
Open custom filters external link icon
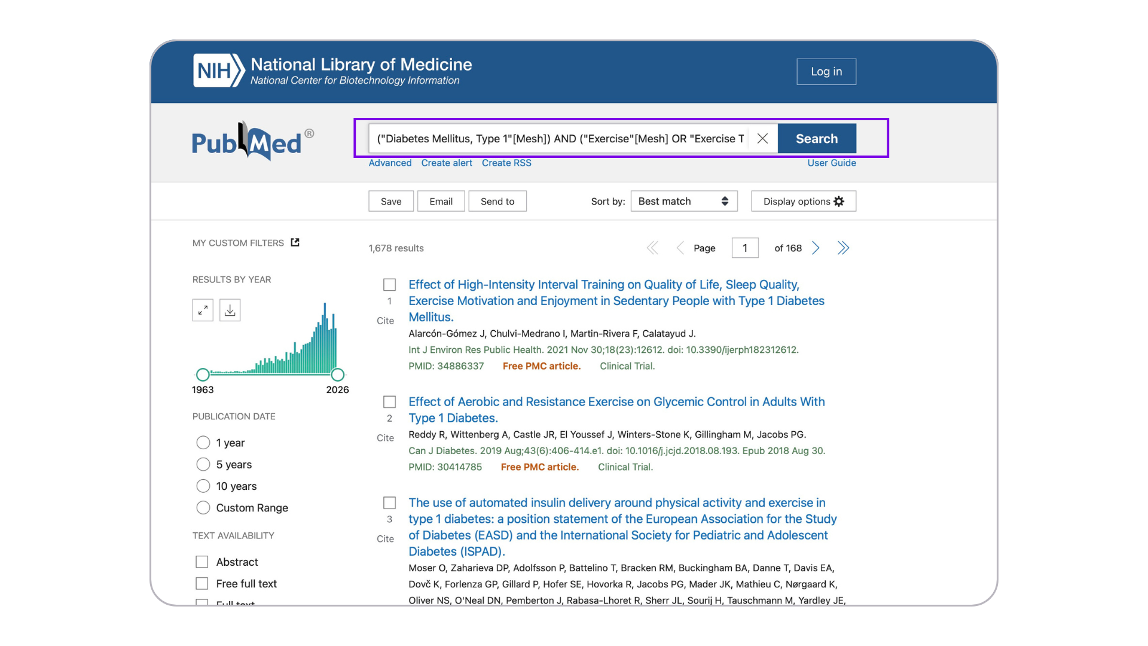point(295,242)
